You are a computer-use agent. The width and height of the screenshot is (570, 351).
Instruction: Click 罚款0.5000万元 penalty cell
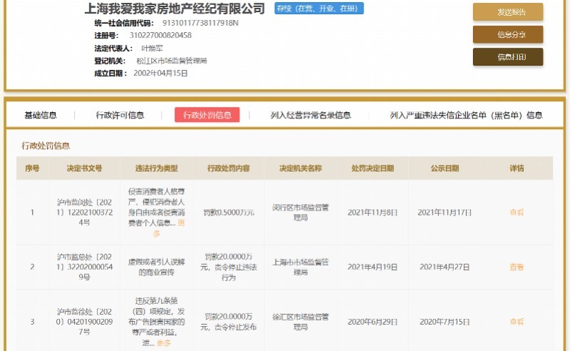pyautogui.click(x=228, y=213)
